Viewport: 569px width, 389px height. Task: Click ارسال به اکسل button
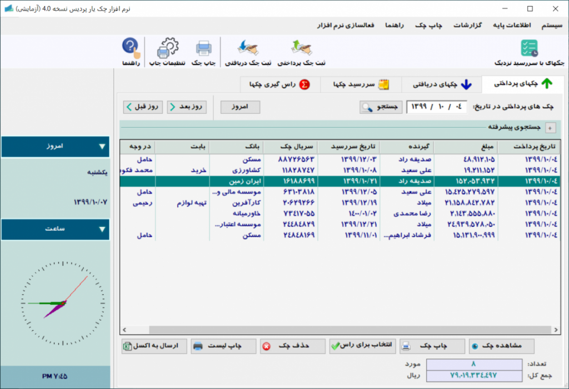(x=154, y=346)
